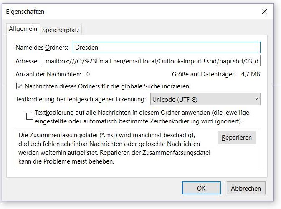Screen dimensions: 281x209
Task: Click the "Adresse" label
Action: 27,61
